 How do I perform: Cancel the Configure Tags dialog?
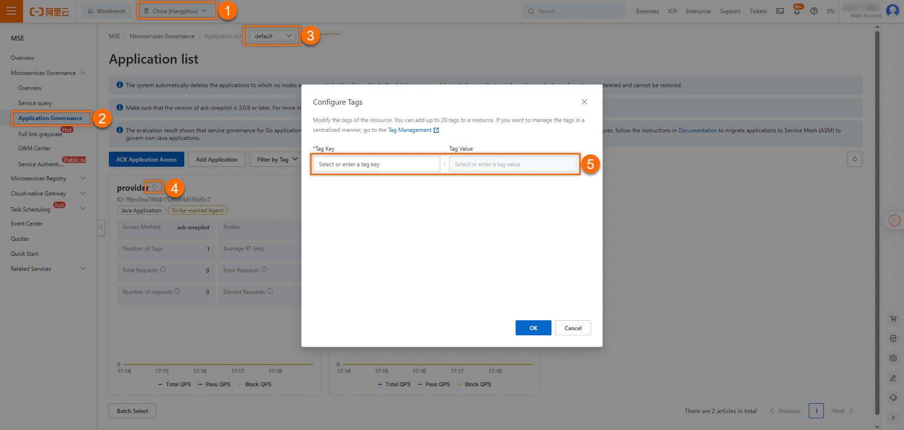[573, 328]
